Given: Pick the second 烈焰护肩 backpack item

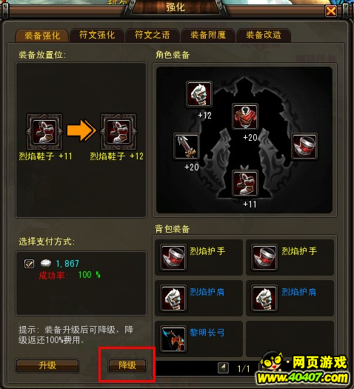Looking at the screenshot, I should point(290,298).
